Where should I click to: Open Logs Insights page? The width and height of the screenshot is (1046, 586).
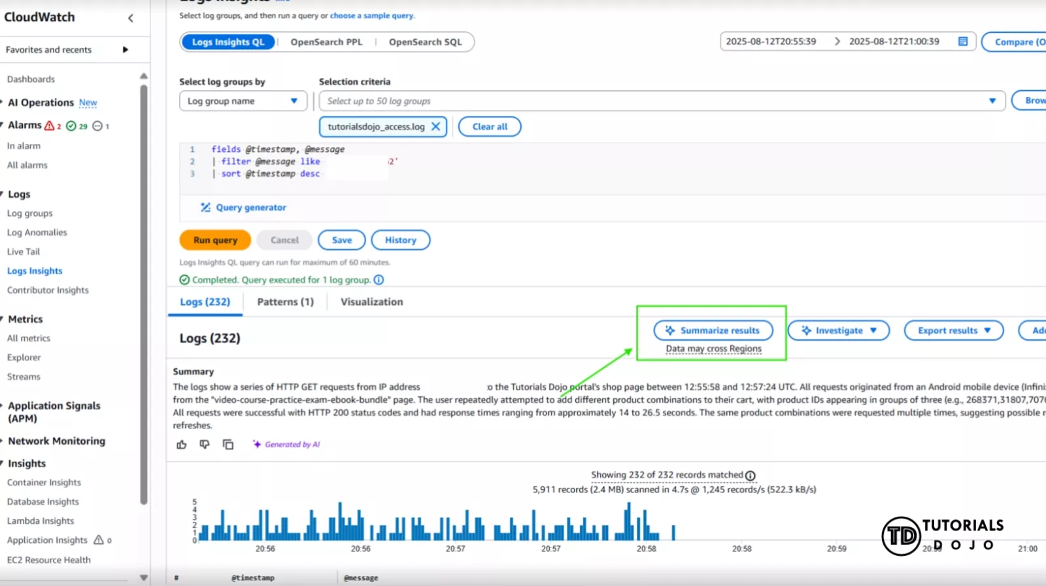(35, 271)
